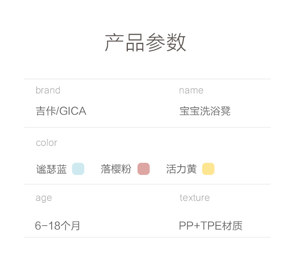Click the divider between brand and color rows
The height and width of the screenshot is (258, 292).
(147, 127)
